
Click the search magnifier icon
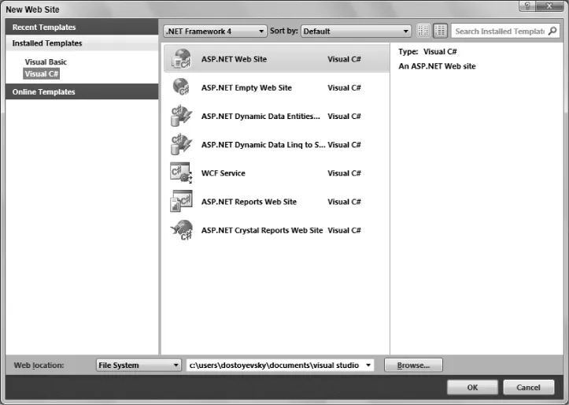552,32
